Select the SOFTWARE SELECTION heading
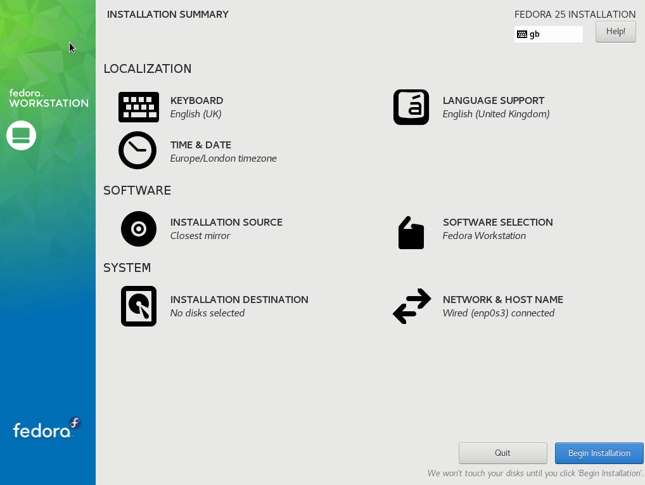This screenshot has height=485, width=645. [x=498, y=223]
